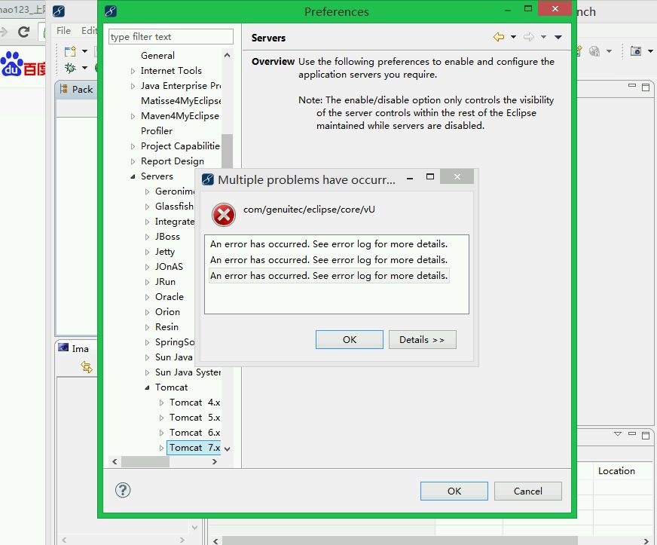
Task: Select Oracle in the Servers list
Action: (170, 297)
